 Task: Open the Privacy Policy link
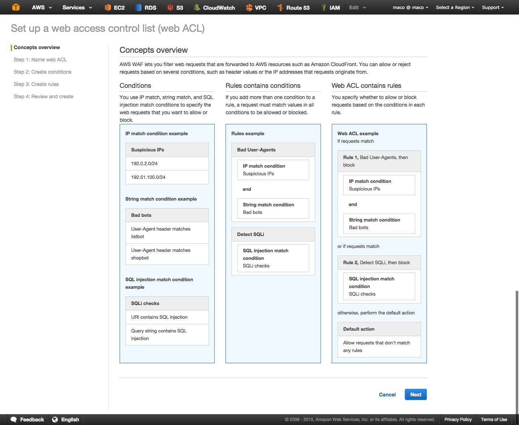[x=458, y=420]
